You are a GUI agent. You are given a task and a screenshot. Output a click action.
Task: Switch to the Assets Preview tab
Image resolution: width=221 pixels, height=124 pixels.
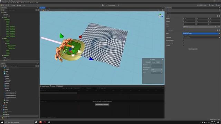pos(45,86)
